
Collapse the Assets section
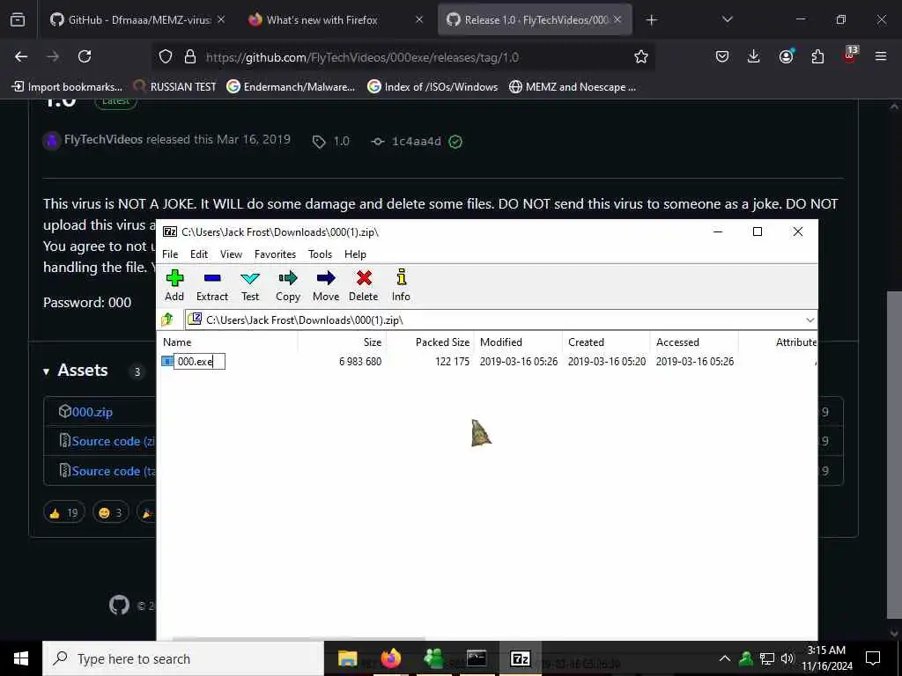pyautogui.click(x=46, y=371)
